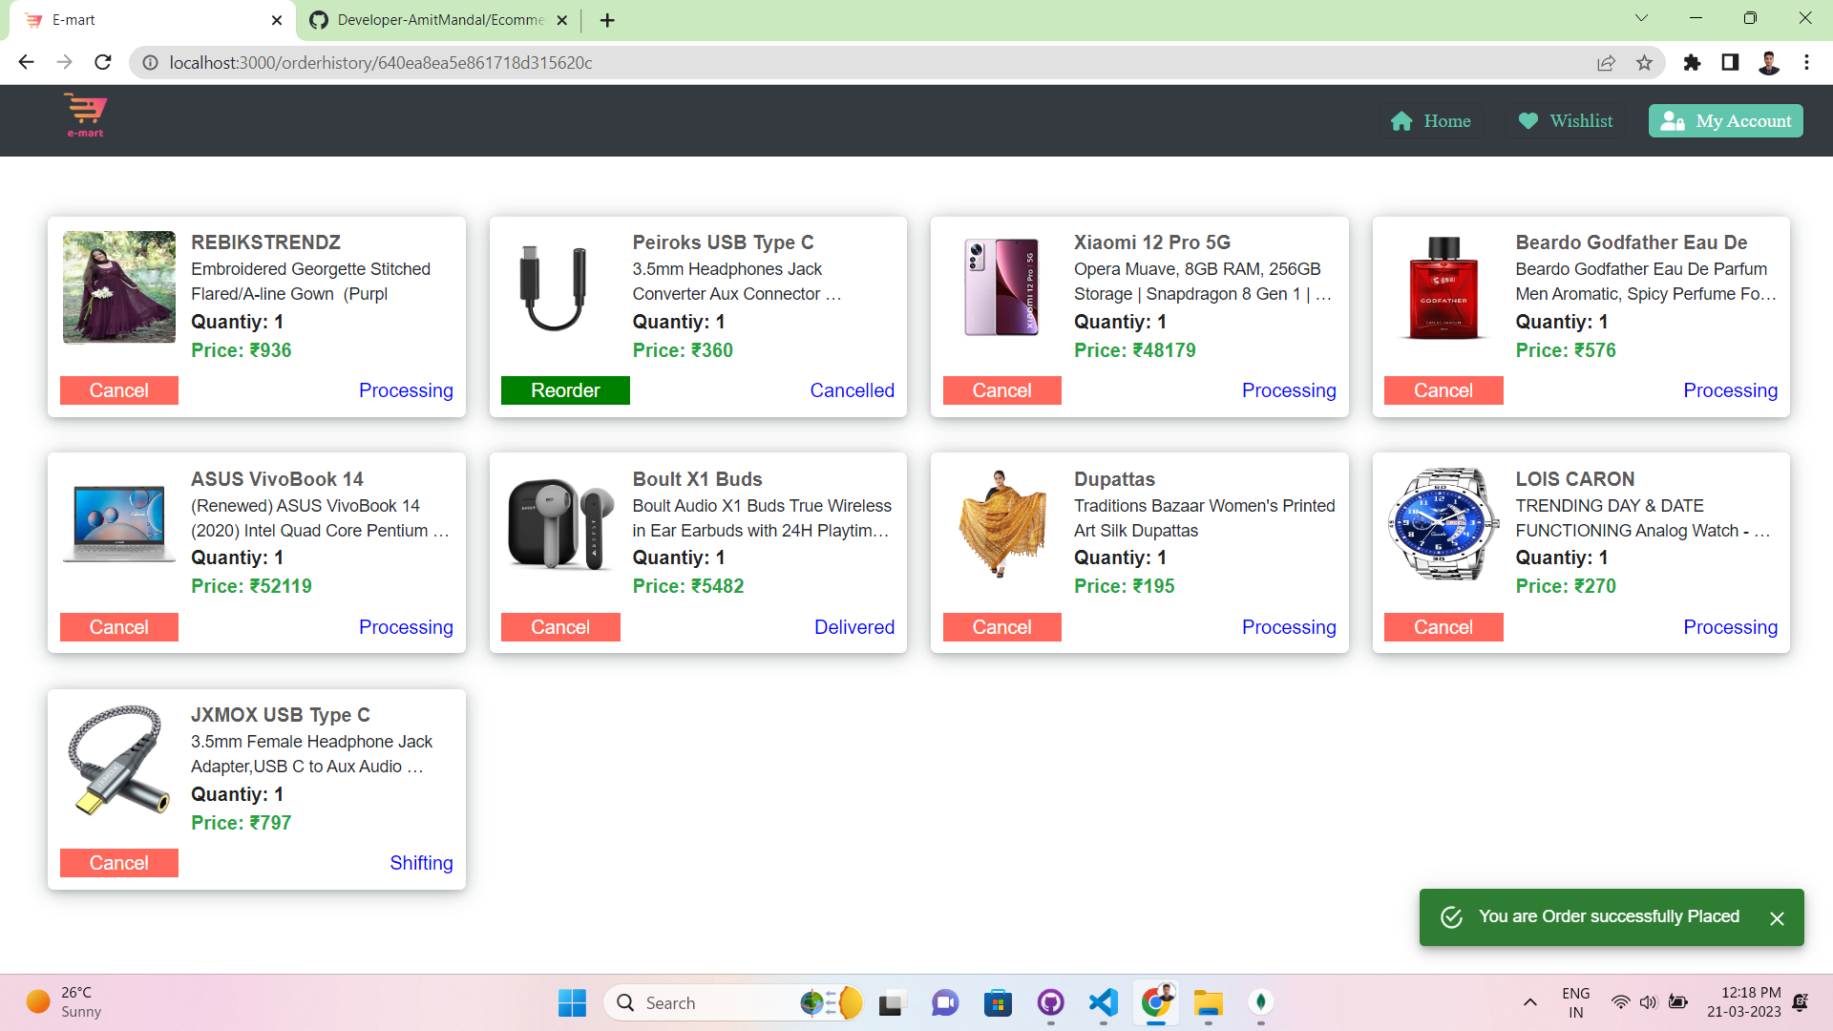
Task: Open the tab search dropdown arrow
Action: [1641, 17]
